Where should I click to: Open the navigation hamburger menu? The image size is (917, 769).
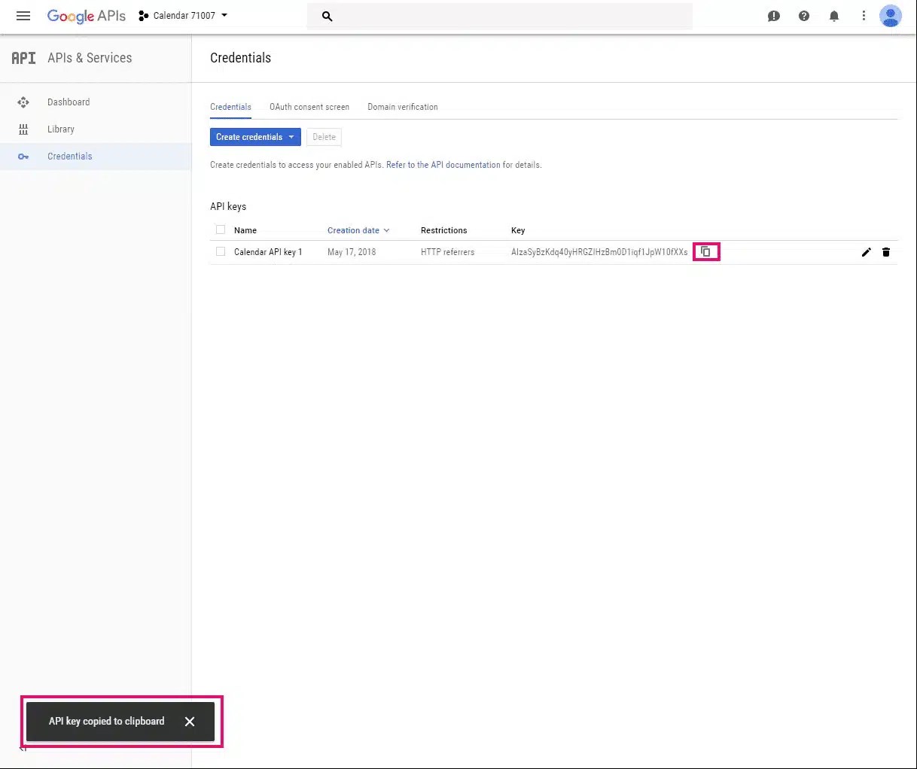[23, 15]
